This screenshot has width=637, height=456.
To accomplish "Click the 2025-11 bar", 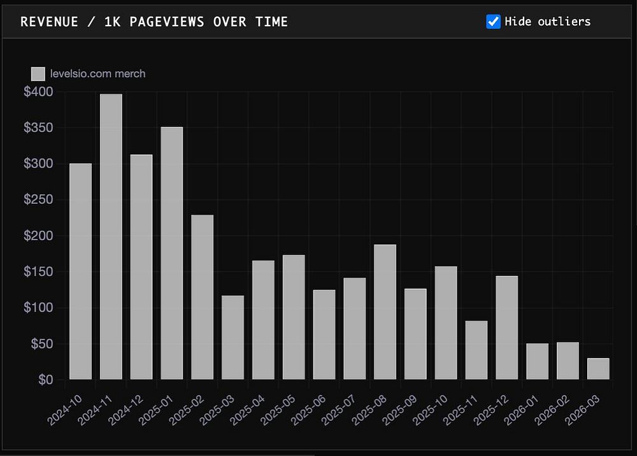I will (476, 350).
